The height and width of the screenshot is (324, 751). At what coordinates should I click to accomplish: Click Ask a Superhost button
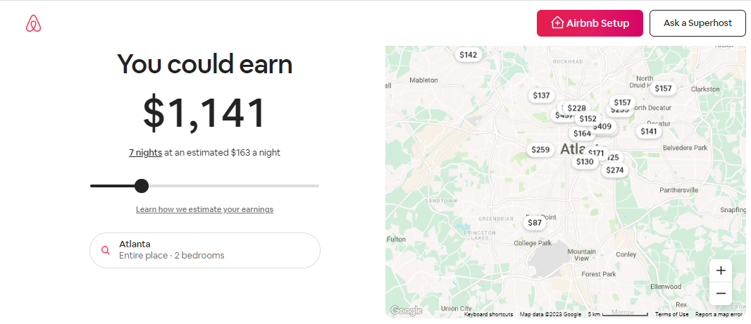697,23
